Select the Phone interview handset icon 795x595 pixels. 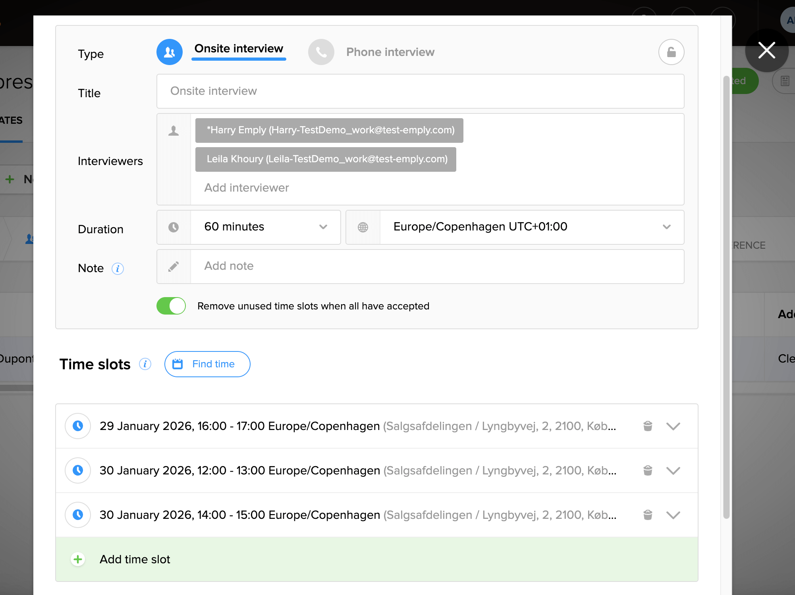click(321, 52)
